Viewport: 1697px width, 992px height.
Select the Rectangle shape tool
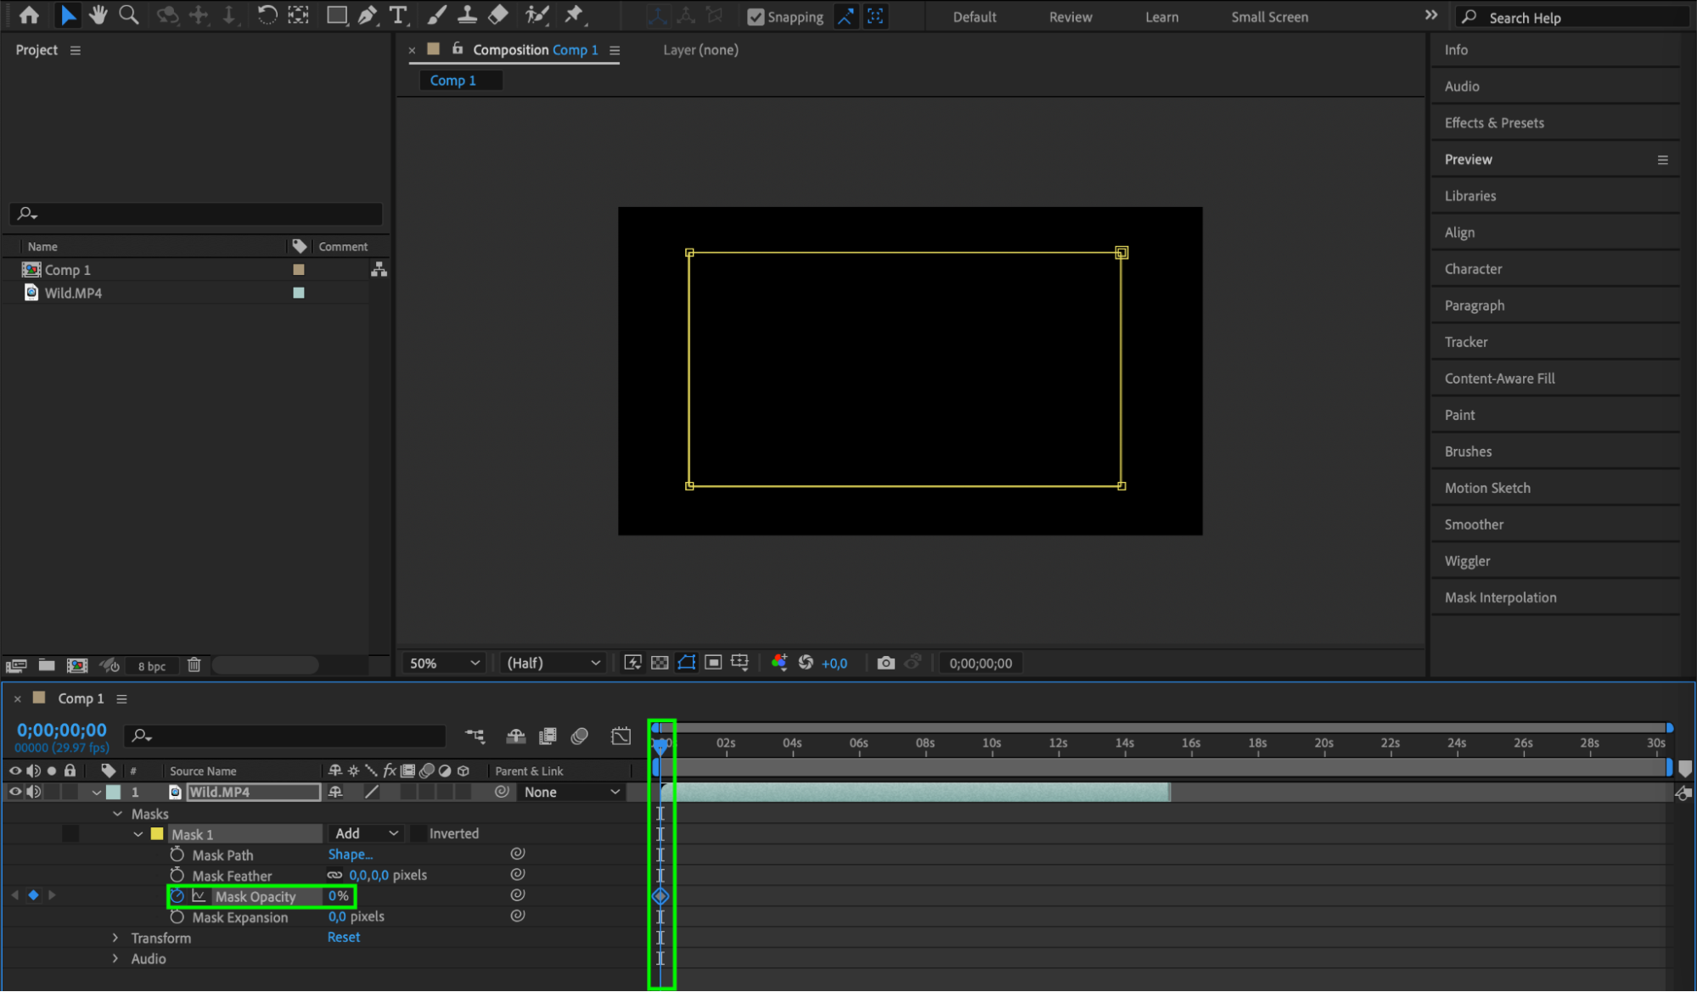point(336,14)
